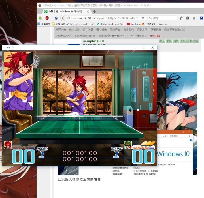Click the Adblock Plus ABP icon
The width and height of the screenshot is (204, 198).
(47, 18)
